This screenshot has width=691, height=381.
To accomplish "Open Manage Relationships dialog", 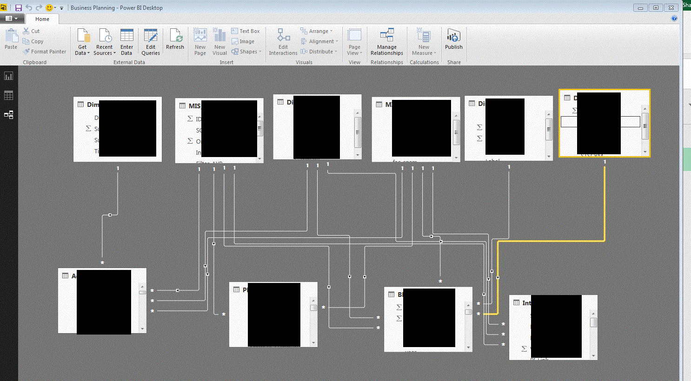I will tap(387, 42).
